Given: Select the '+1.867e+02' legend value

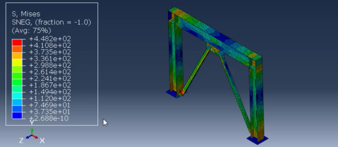Looking at the screenshot, I should pyautogui.click(x=50, y=85).
